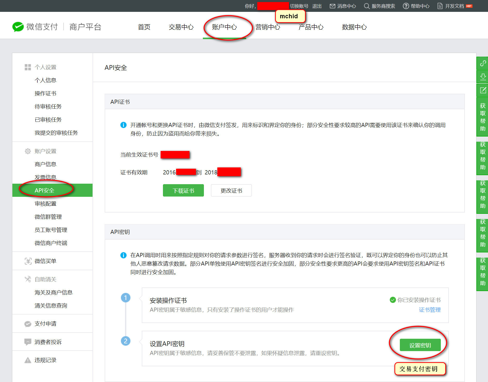Go to 数据中心 tab
Image resolution: width=488 pixels, height=382 pixels.
coord(354,27)
